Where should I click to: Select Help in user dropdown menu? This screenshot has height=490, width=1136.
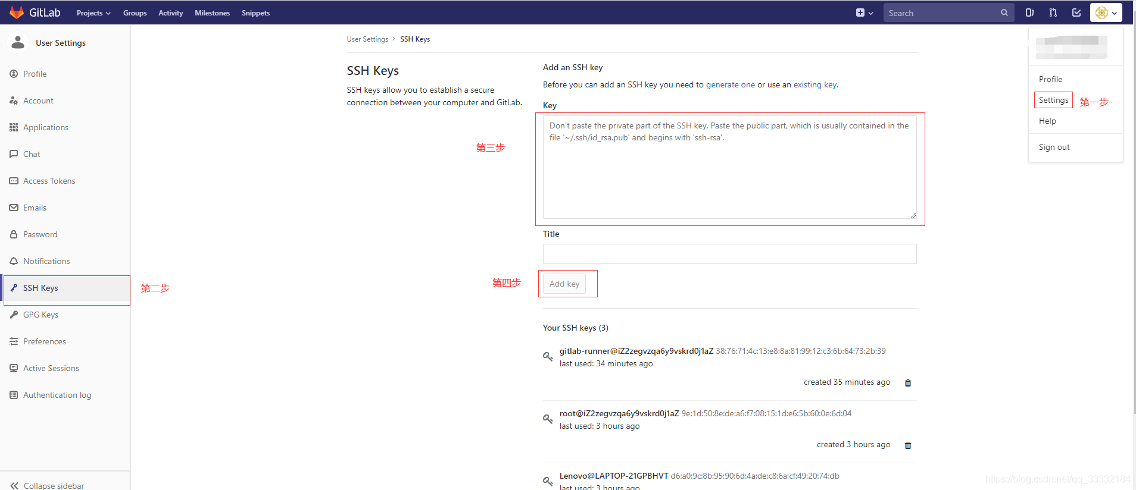(1047, 121)
